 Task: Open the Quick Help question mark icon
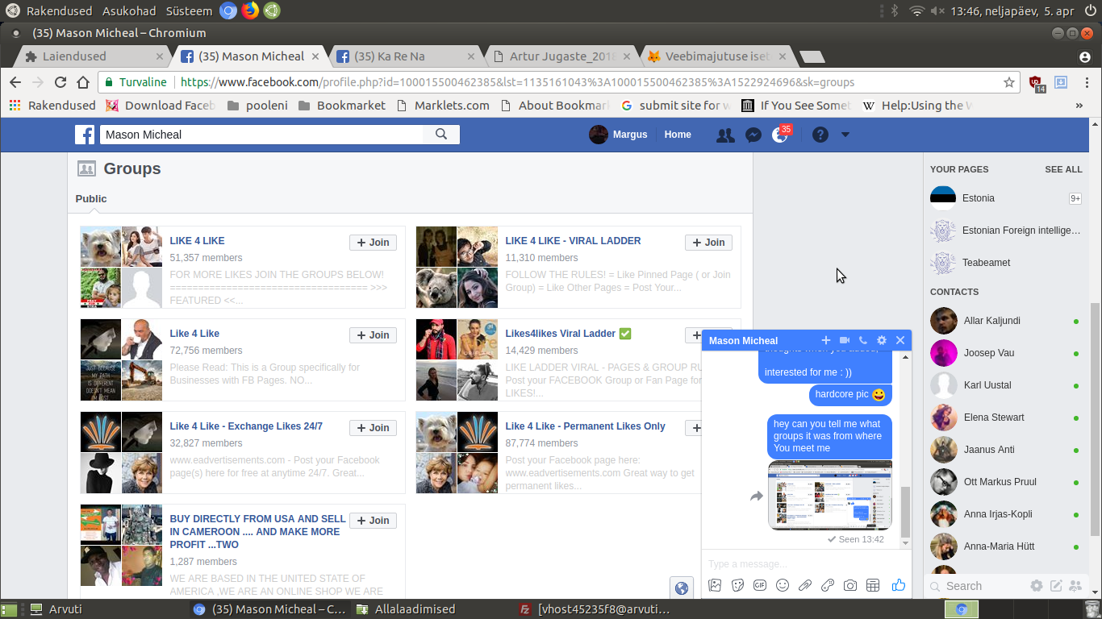[x=820, y=135]
